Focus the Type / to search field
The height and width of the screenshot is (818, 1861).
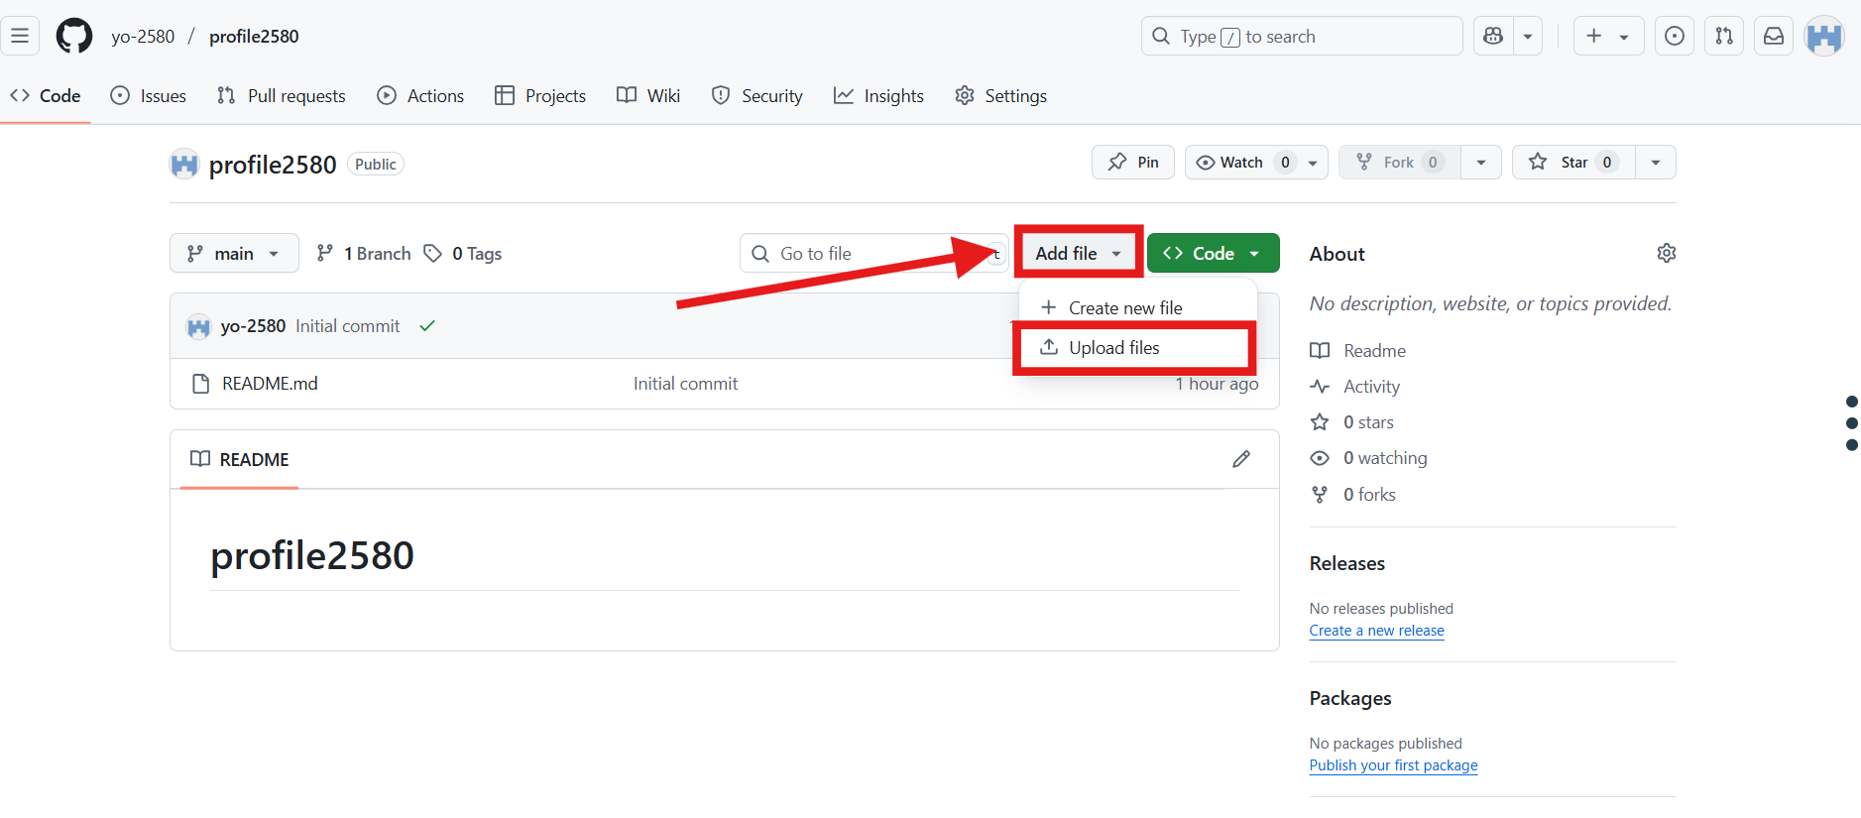(x=1302, y=37)
